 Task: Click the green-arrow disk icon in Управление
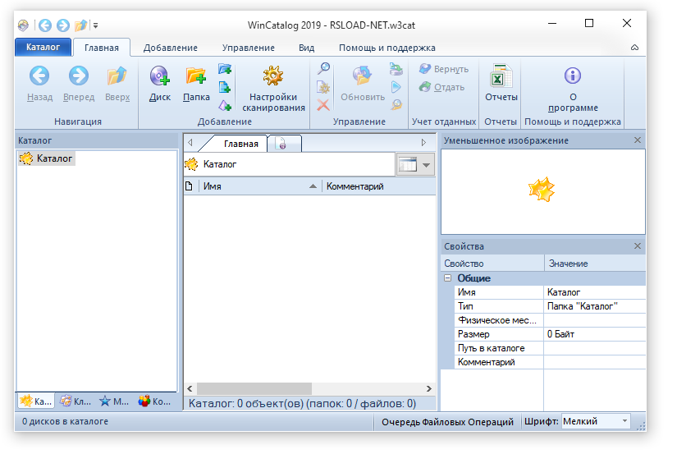click(396, 69)
